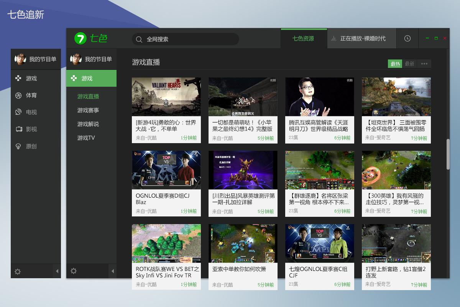
Task: Open 风暴英雄测评 purple thumbnail
Action: pos(243,170)
